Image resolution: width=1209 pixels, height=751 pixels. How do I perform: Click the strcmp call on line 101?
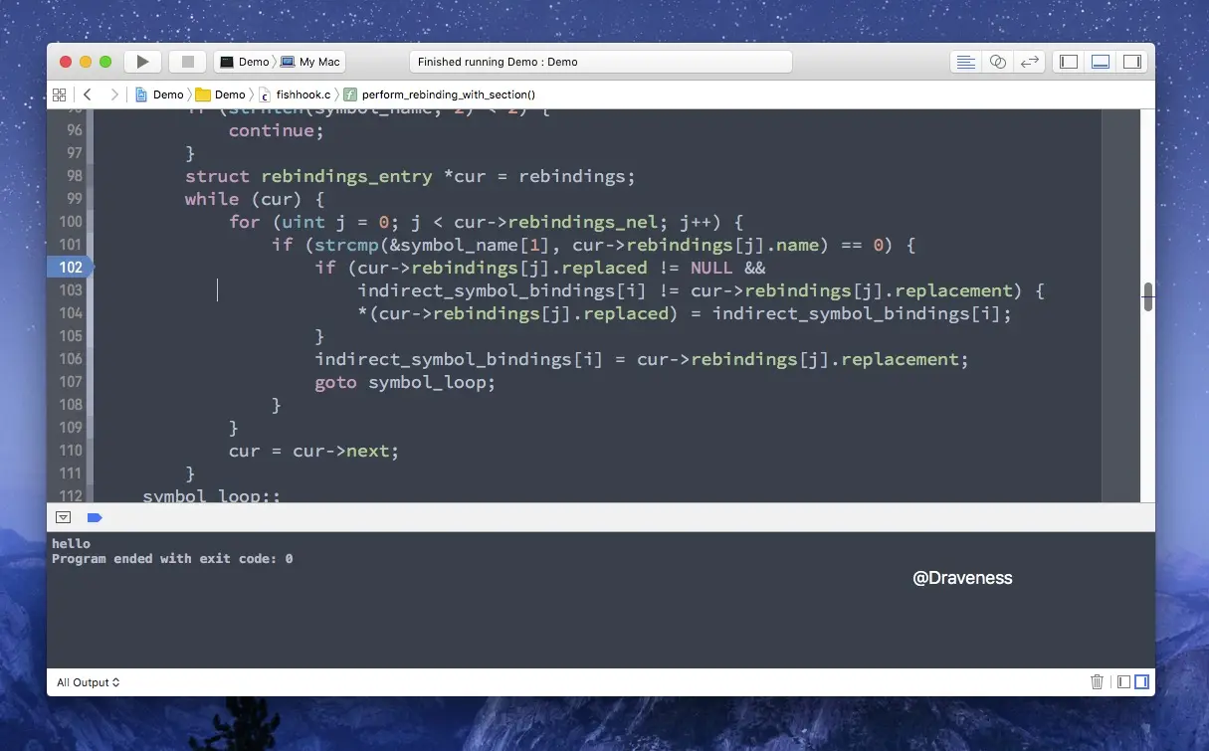click(346, 245)
